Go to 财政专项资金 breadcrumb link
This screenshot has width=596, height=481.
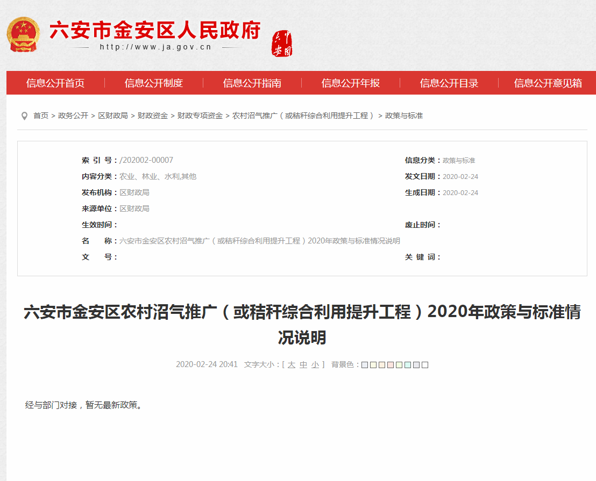pyautogui.click(x=200, y=116)
